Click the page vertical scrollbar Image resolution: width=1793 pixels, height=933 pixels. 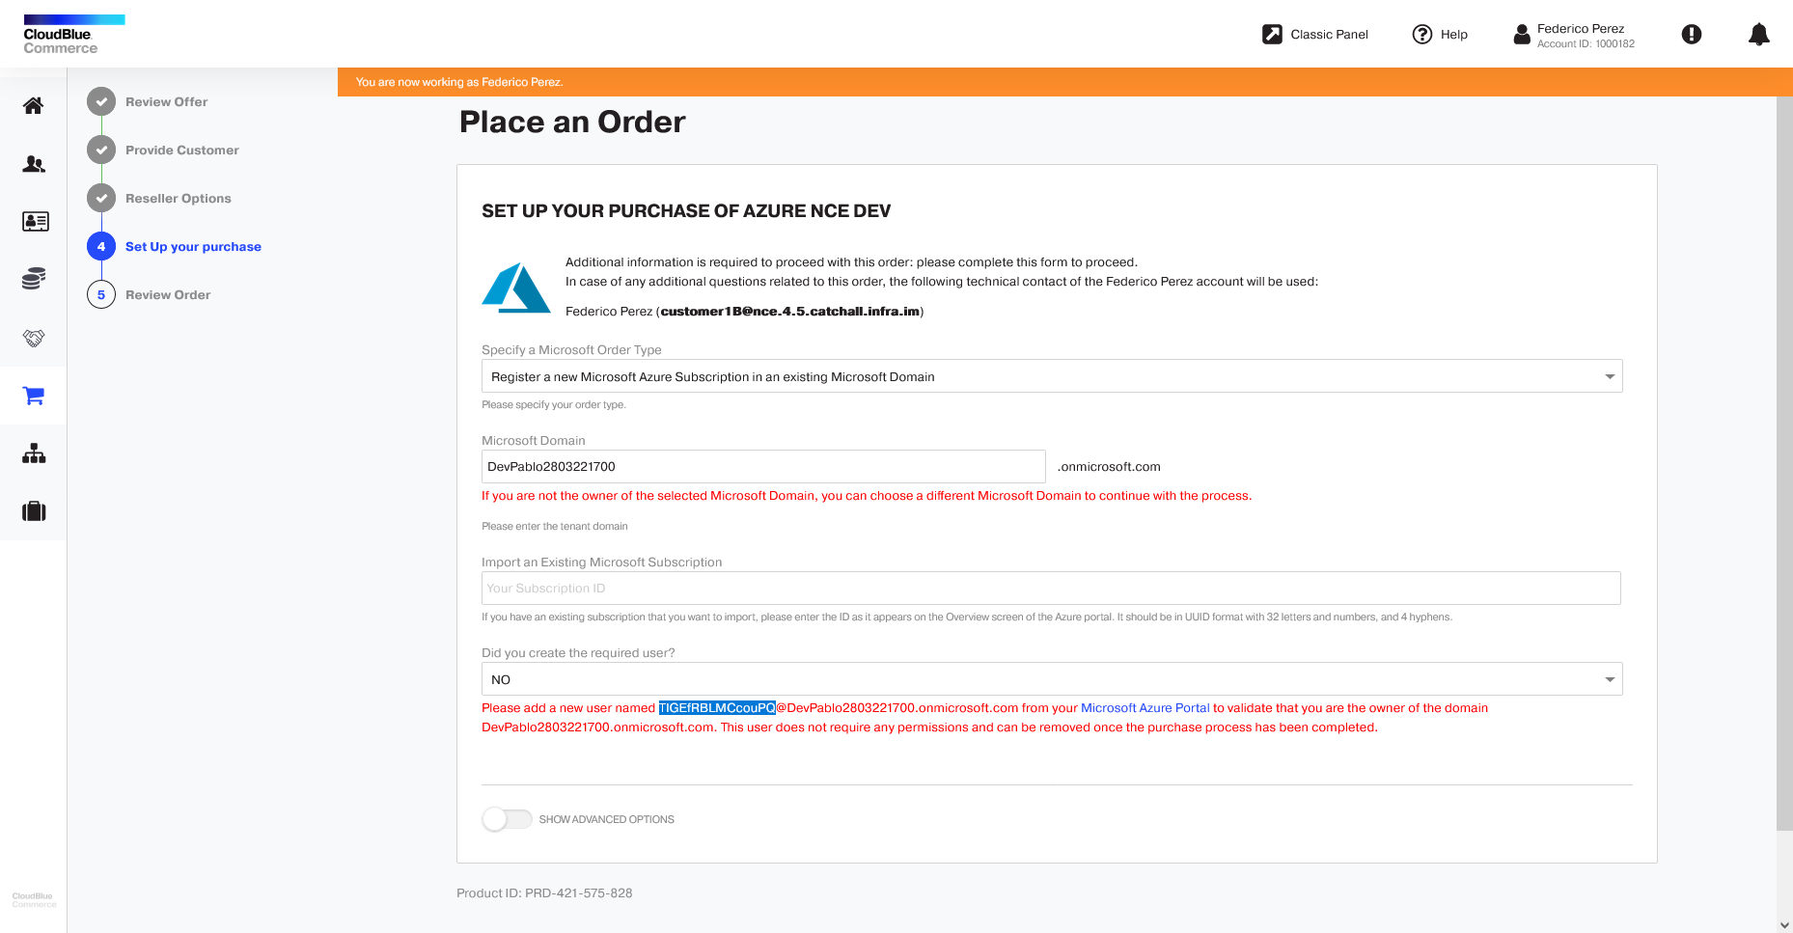1784,463
